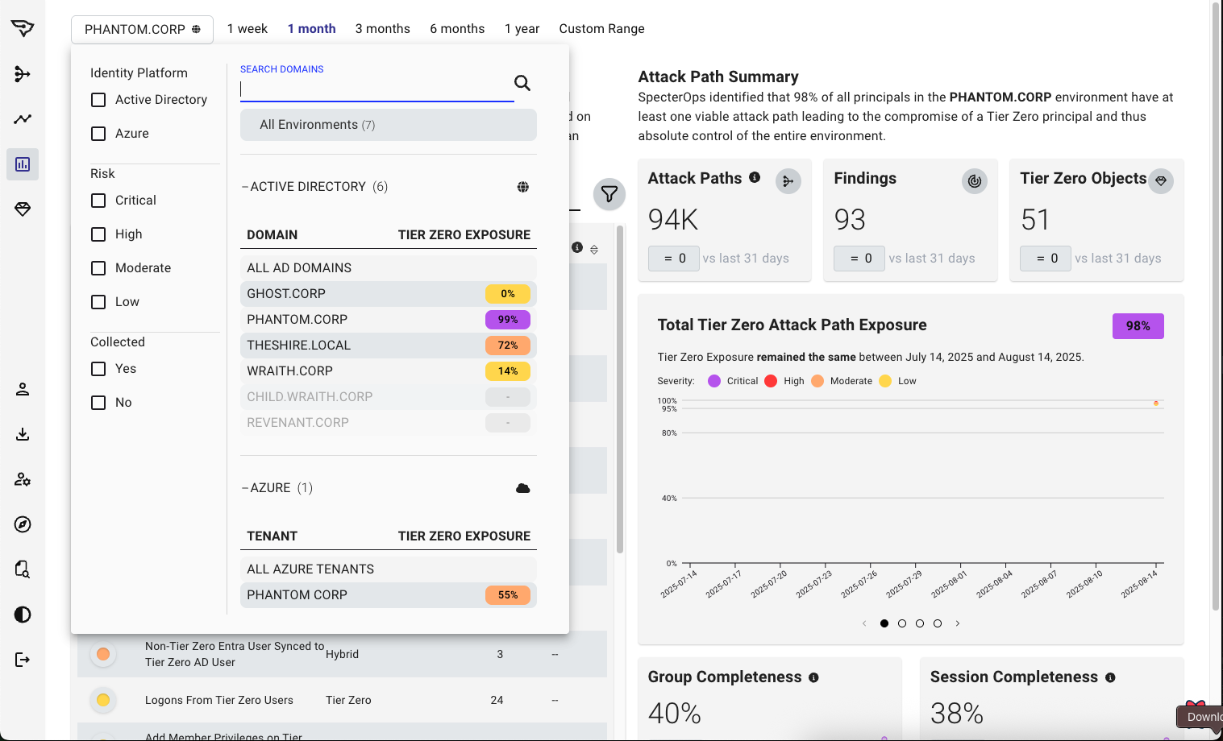Click the Logons From Tier Zero Users row

coord(343,700)
